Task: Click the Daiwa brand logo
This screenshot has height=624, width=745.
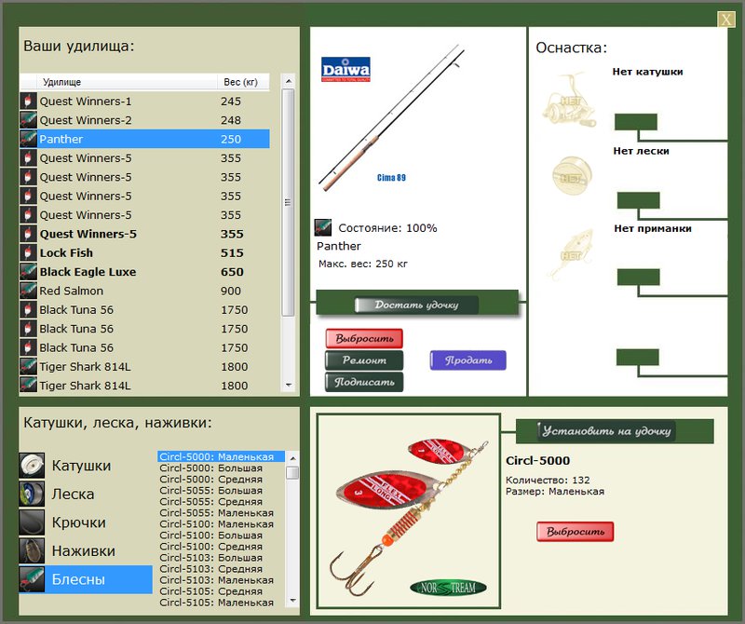Action: point(345,70)
